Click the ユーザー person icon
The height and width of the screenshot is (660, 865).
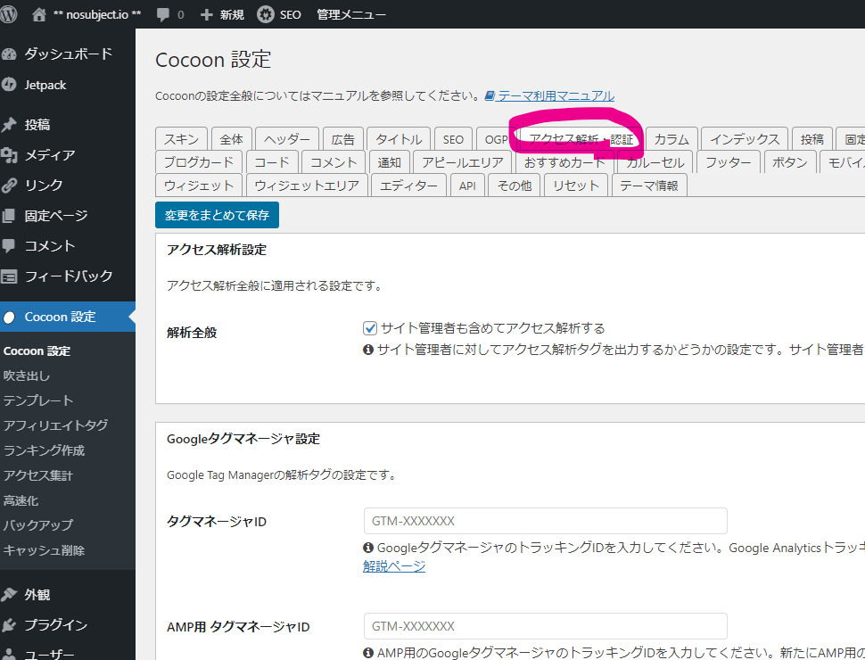coord(9,654)
